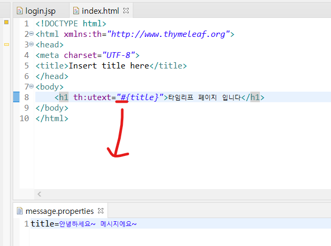331x246 pixels.
Task: Click line number 5 in the index.html editor gutter
Action: (26, 66)
